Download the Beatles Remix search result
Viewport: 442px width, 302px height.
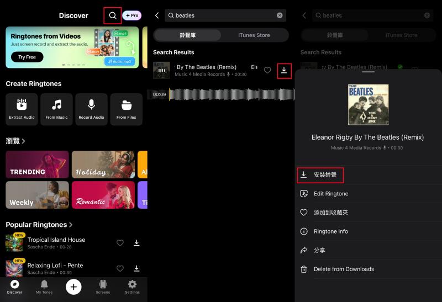pos(284,71)
